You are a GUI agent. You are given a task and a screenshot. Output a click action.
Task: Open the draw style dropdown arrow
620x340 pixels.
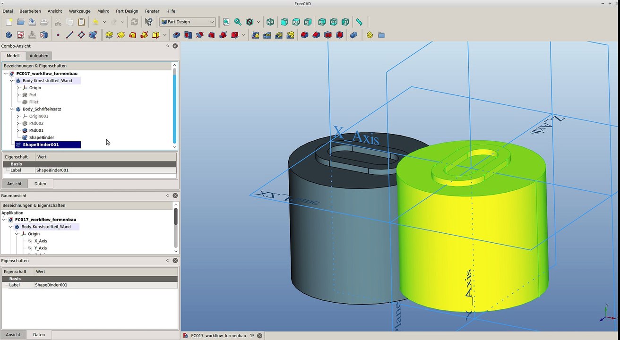[258, 22]
